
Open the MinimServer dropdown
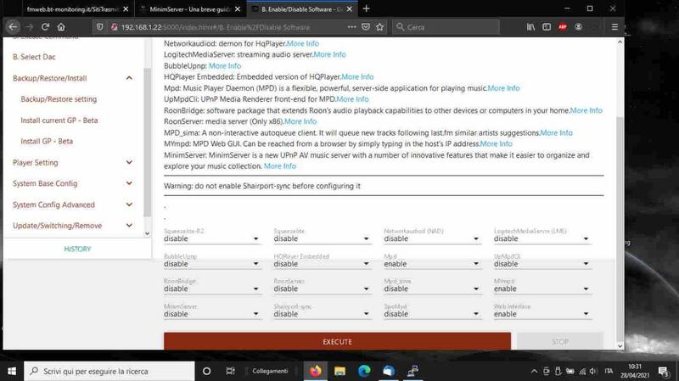210,314
